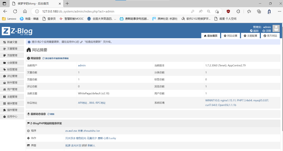
Task: Open 分类管理 in sidebar
Action: (12, 63)
